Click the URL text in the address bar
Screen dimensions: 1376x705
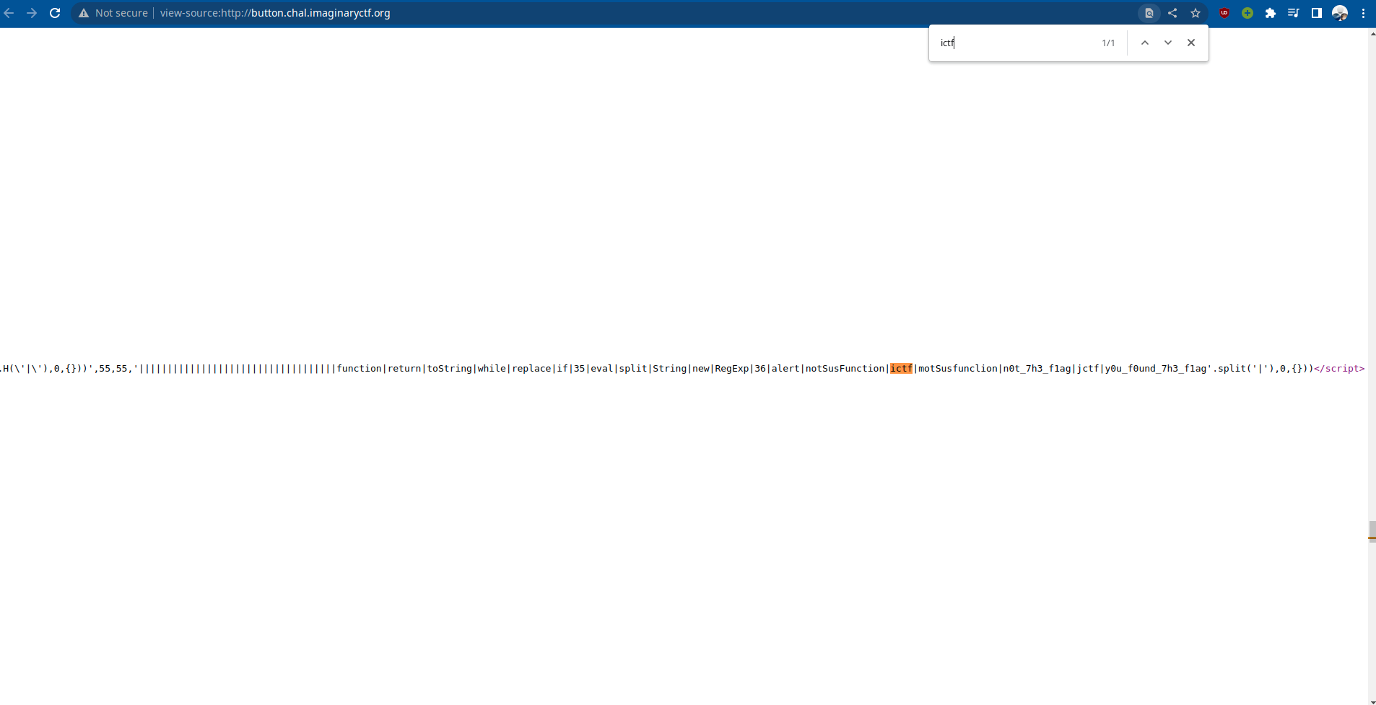tap(275, 13)
